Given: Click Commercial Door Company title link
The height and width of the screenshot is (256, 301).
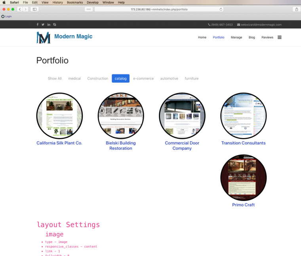Looking at the screenshot, I should tap(182, 146).
